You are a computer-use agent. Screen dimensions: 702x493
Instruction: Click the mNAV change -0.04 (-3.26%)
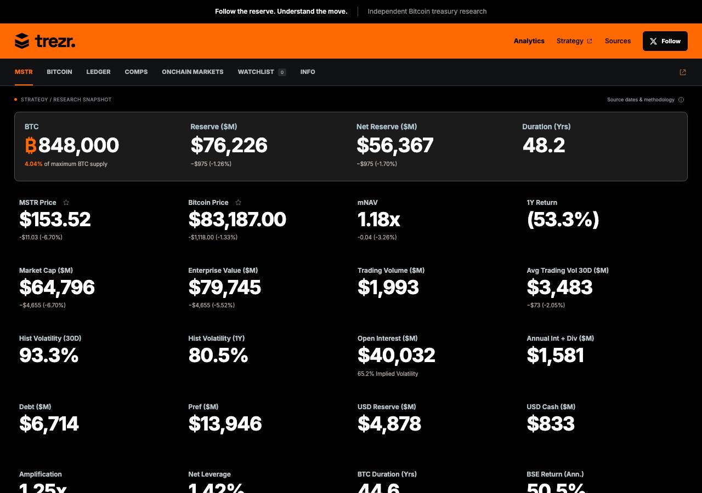tap(377, 238)
